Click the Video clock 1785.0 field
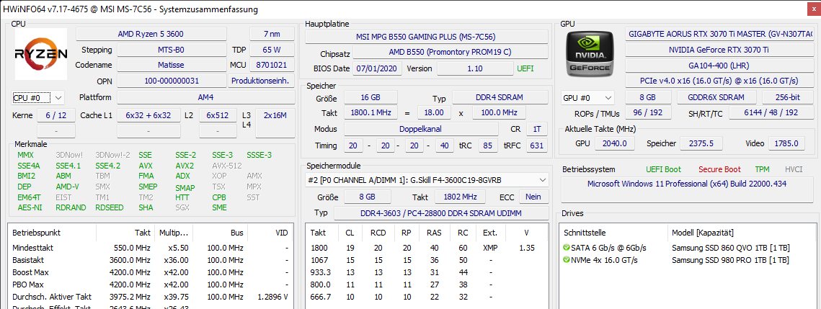 (x=786, y=143)
